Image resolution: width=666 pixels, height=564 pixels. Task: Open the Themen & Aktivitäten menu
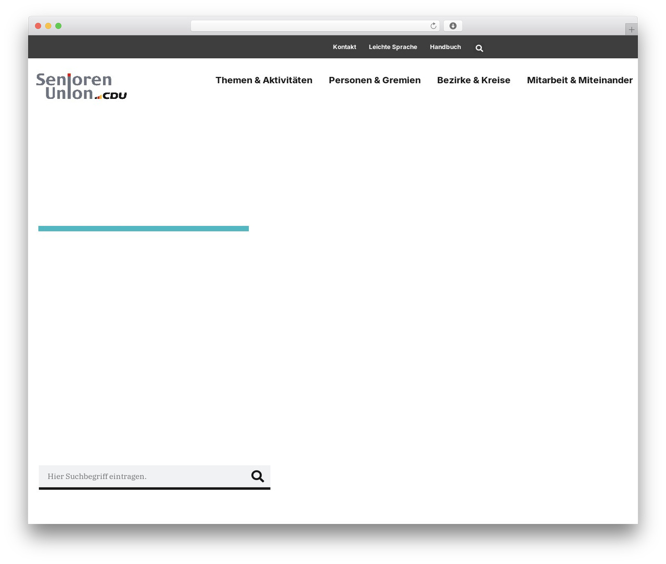(x=264, y=80)
